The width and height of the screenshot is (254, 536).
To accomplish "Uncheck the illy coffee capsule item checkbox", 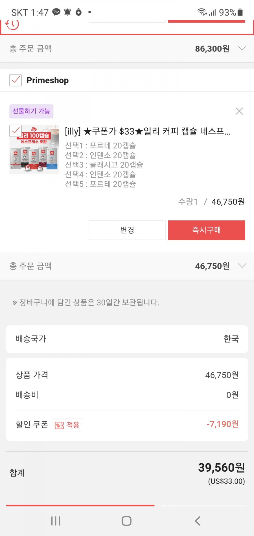I will [x=16, y=131].
